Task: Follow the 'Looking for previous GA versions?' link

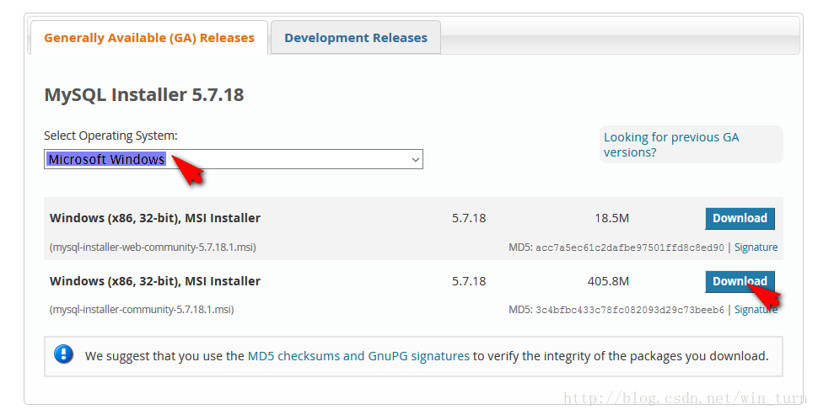Action: point(671,145)
